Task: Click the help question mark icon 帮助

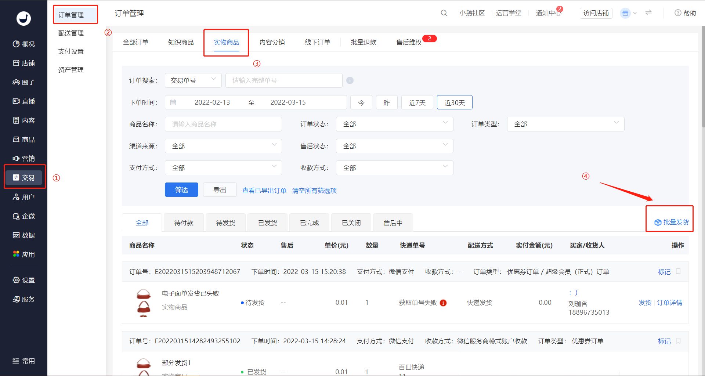Action: coord(678,13)
